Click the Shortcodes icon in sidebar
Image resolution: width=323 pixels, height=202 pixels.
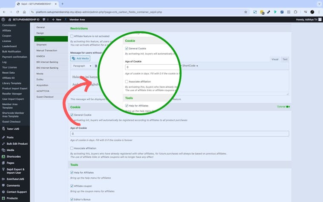(x=3, y=156)
